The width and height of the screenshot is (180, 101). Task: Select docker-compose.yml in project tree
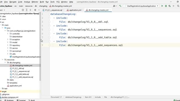pos(10,97)
